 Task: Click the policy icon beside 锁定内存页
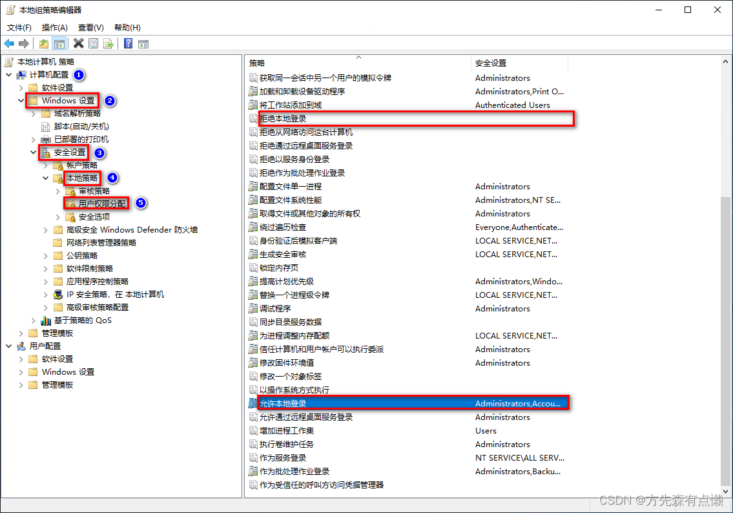pyautogui.click(x=253, y=268)
